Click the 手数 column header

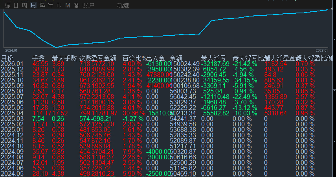click(39, 58)
